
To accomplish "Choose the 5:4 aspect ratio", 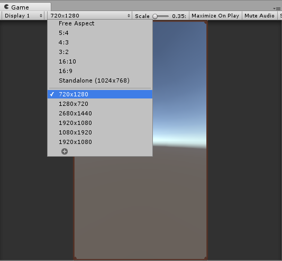I will pyautogui.click(x=100, y=33).
